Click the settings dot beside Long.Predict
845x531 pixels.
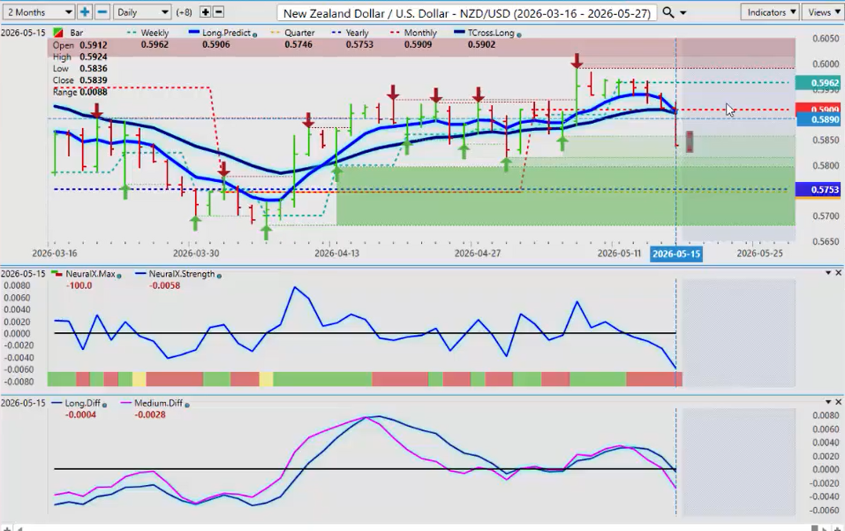[x=255, y=34]
